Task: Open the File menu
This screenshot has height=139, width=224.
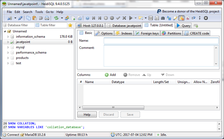Action: point(9,12)
